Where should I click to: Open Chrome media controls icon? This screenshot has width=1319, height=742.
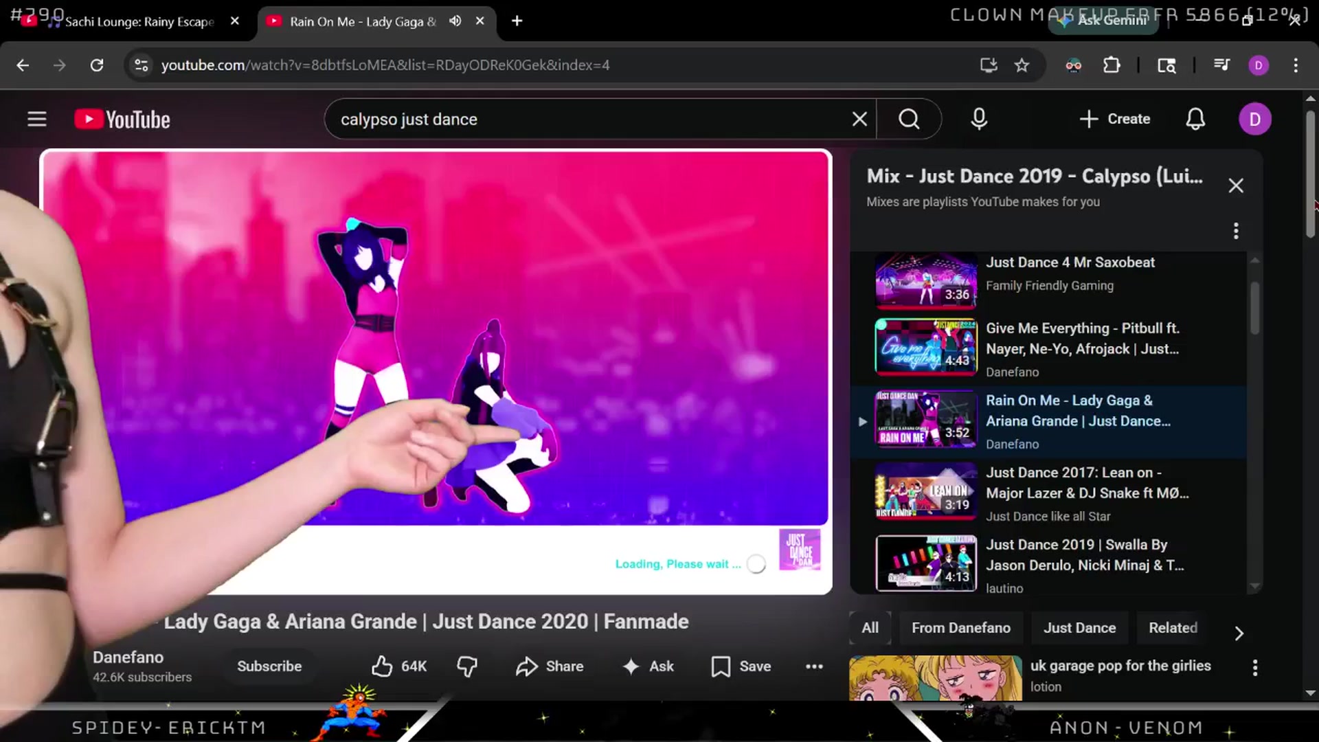[x=1221, y=65]
